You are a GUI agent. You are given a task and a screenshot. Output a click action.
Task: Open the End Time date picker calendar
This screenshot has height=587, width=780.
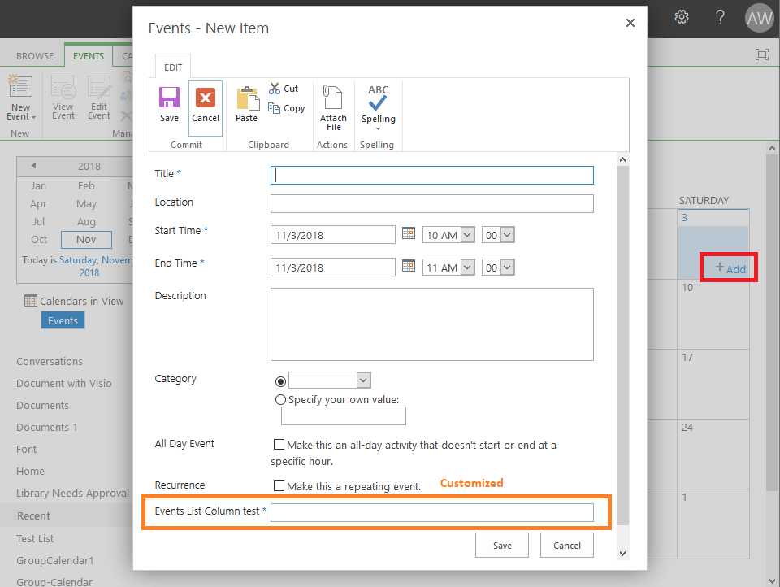(409, 266)
